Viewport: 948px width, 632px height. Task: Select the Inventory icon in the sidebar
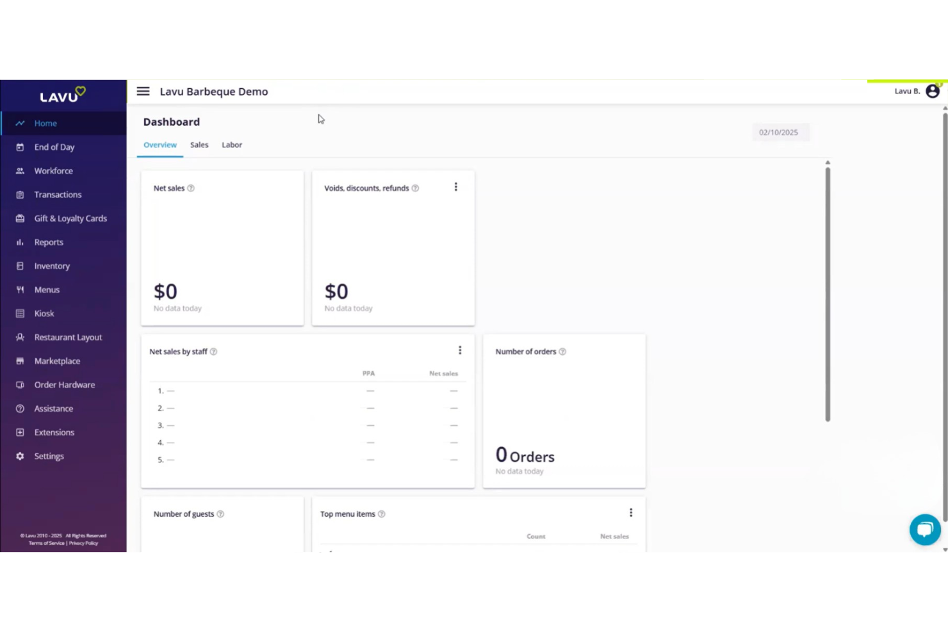(x=20, y=266)
